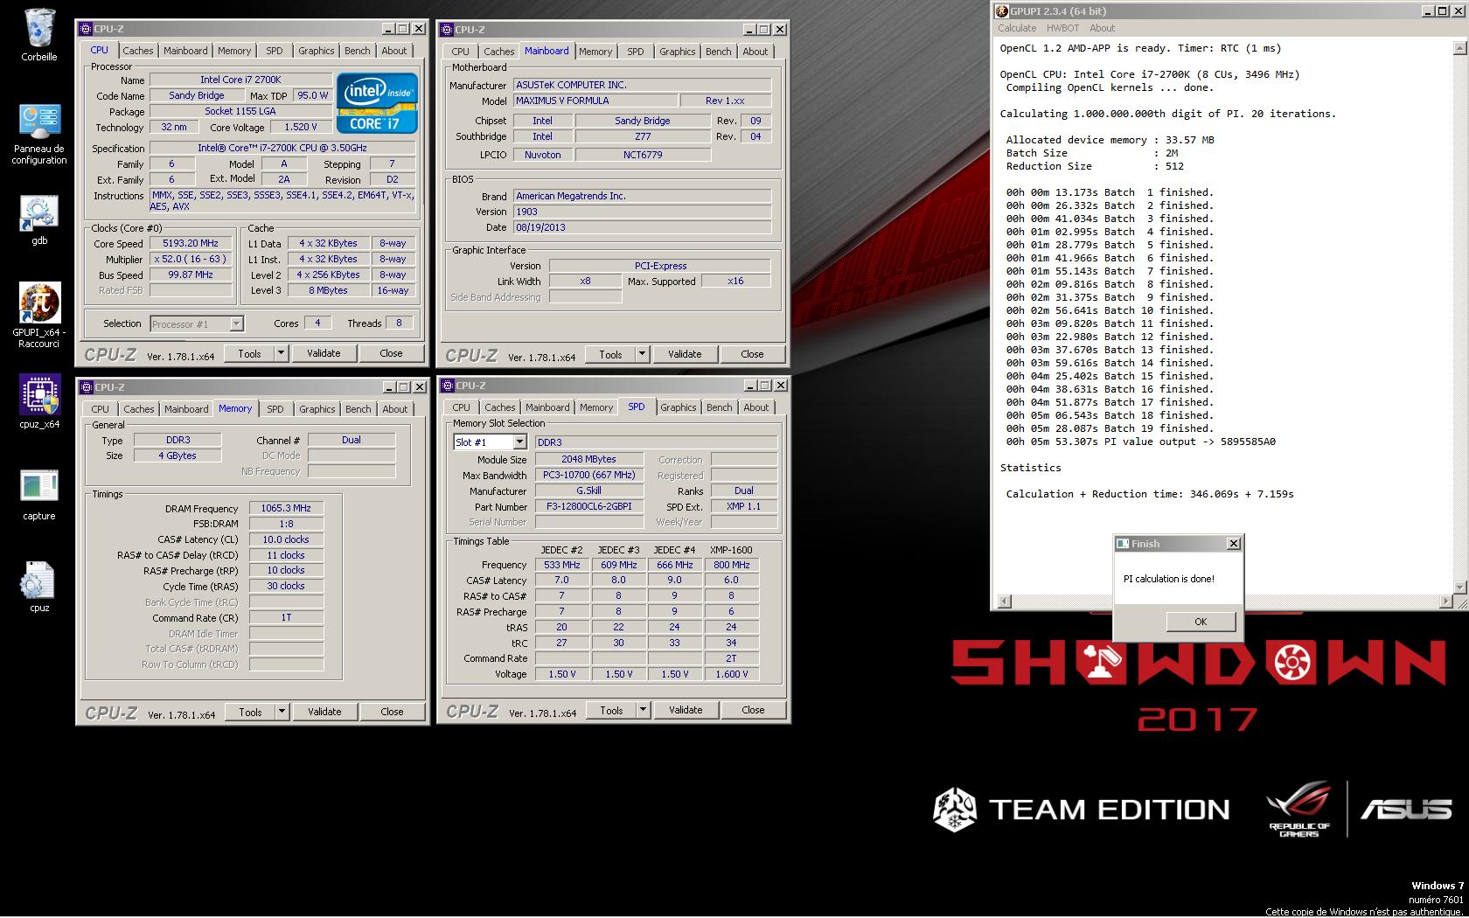This screenshot has width=1469, height=918.
Task: Click the GPUPI title bar app icon
Action: tap(1002, 11)
